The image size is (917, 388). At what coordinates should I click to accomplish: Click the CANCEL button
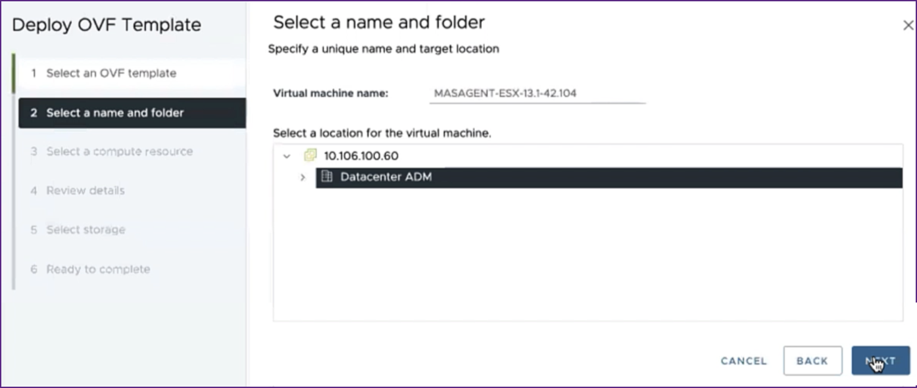(743, 361)
